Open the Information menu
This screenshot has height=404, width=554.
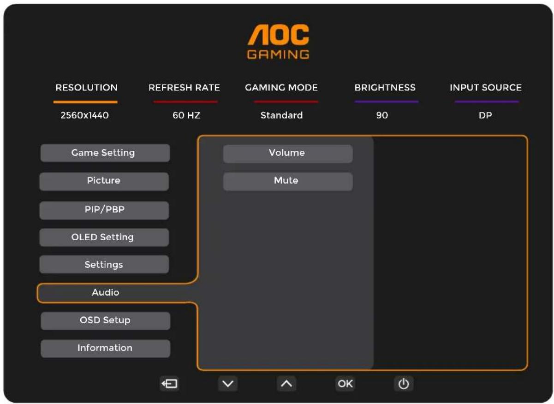pyautogui.click(x=105, y=348)
